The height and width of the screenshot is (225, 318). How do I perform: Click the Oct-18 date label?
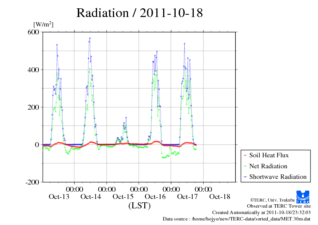point(220,197)
